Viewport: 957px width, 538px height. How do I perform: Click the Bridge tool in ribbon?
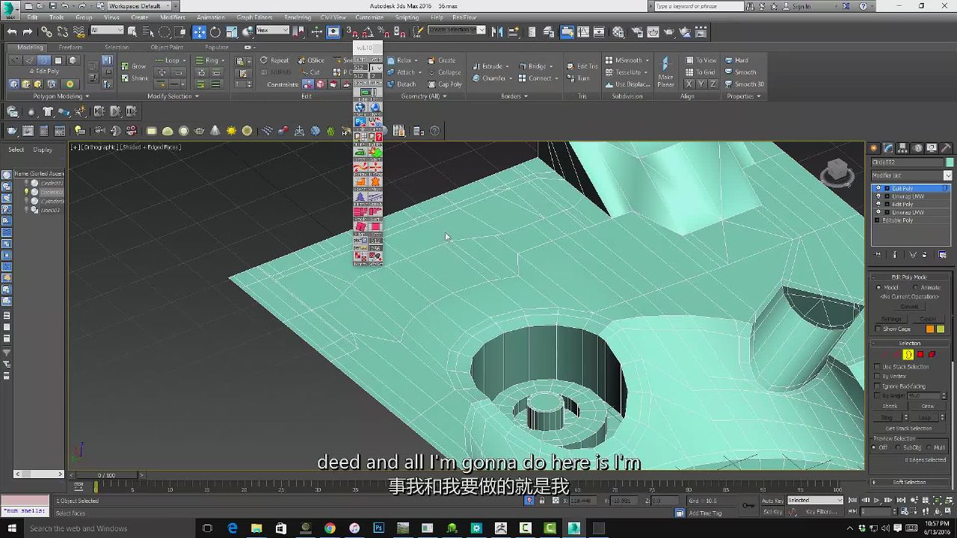pos(534,66)
